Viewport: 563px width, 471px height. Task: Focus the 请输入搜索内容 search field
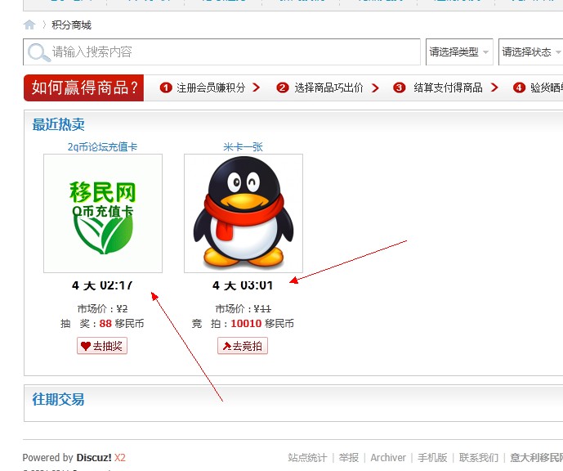[221, 52]
